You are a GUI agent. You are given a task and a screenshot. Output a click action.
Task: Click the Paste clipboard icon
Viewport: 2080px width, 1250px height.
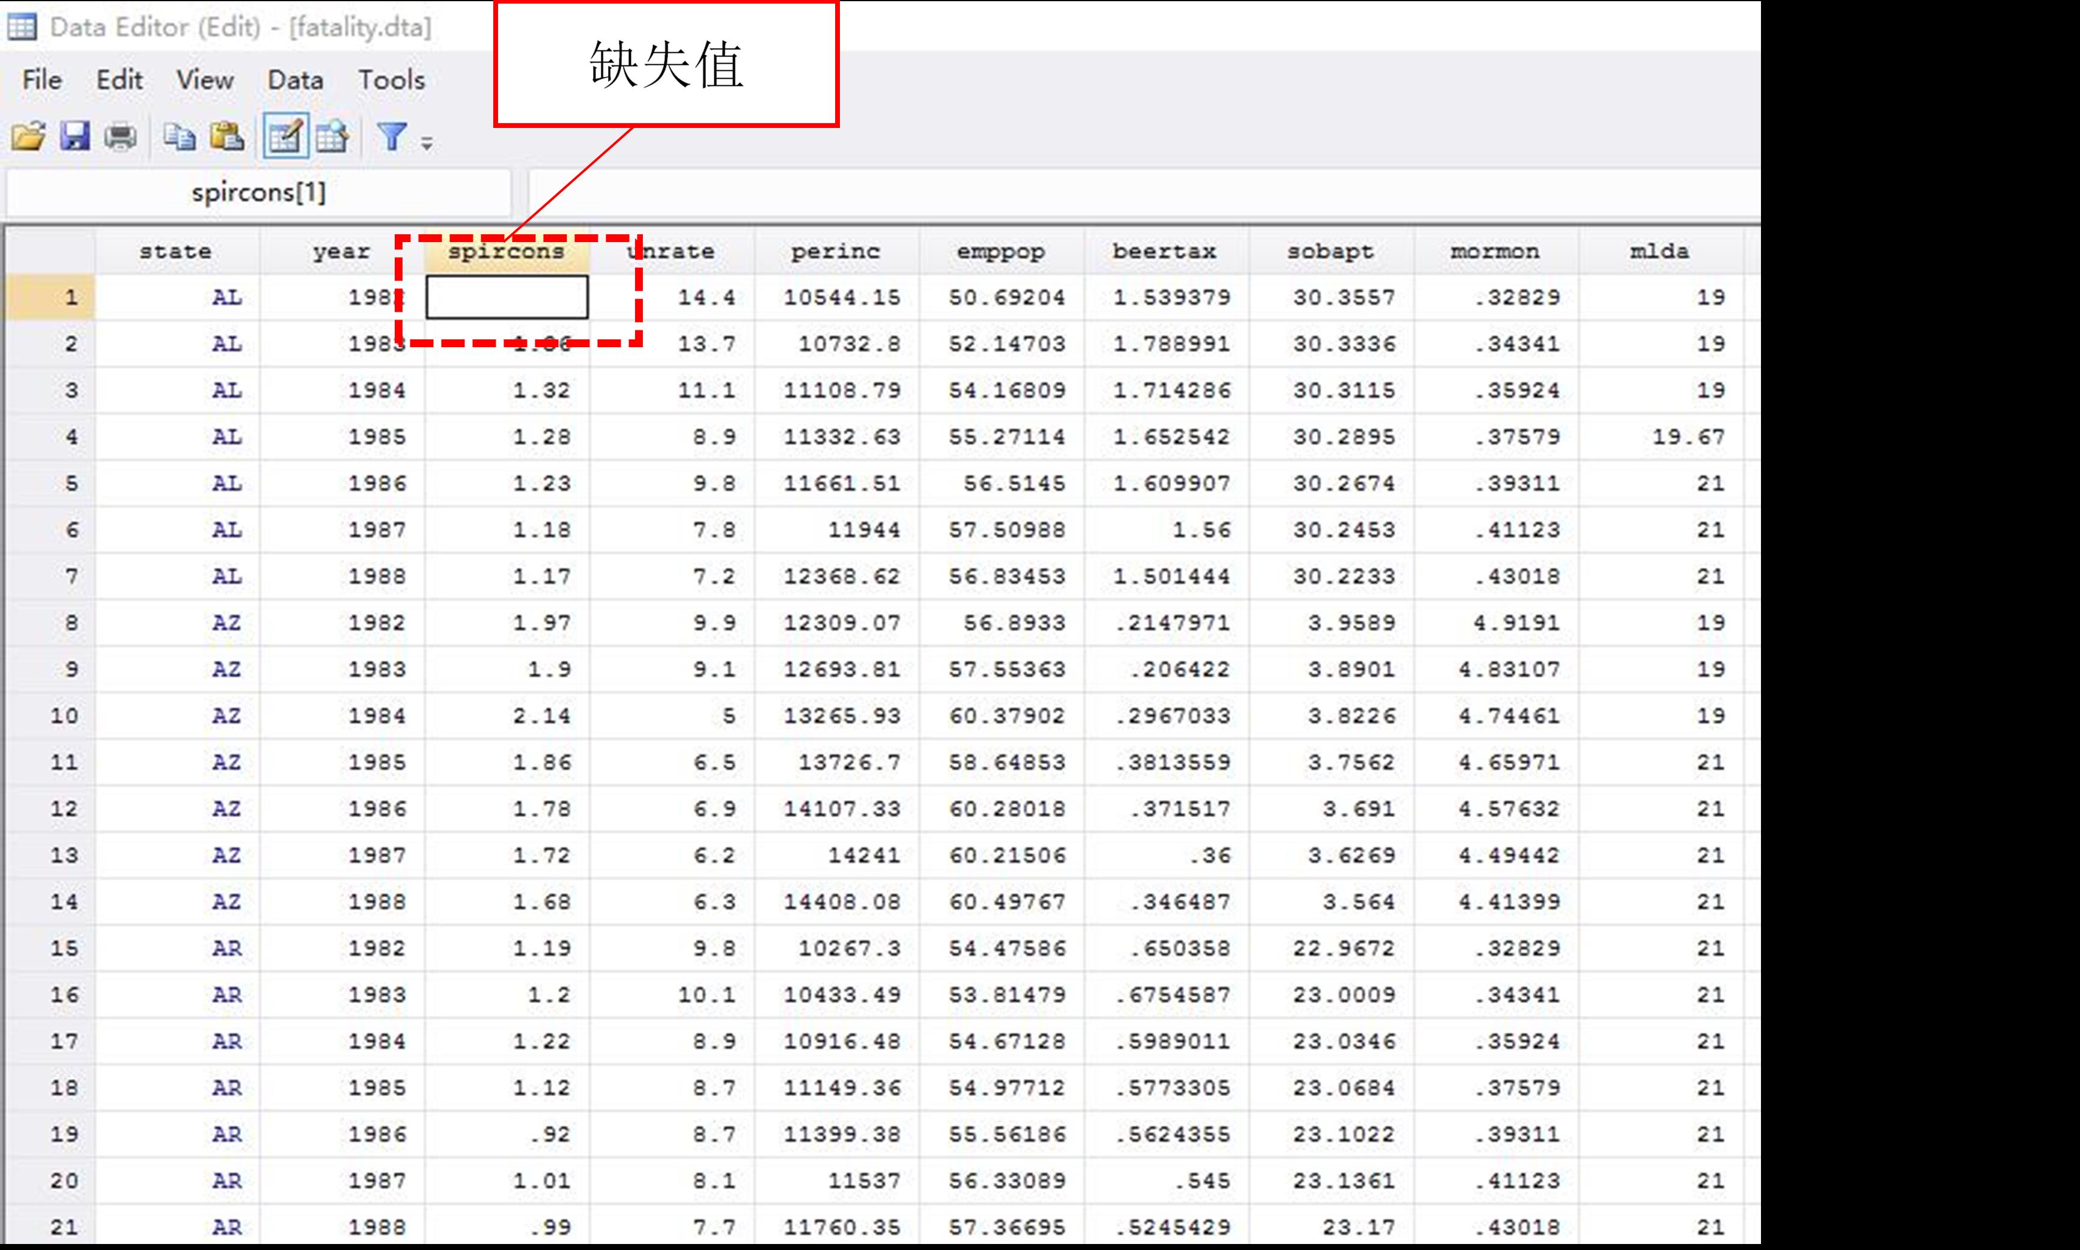click(227, 136)
